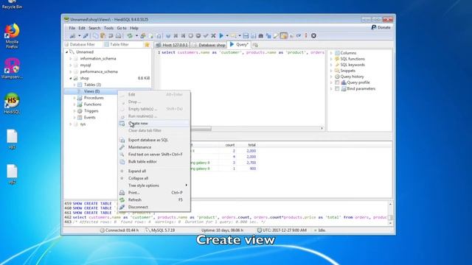Open the refresh dropdown arrow
472x265 pixels.
(x=136, y=36)
